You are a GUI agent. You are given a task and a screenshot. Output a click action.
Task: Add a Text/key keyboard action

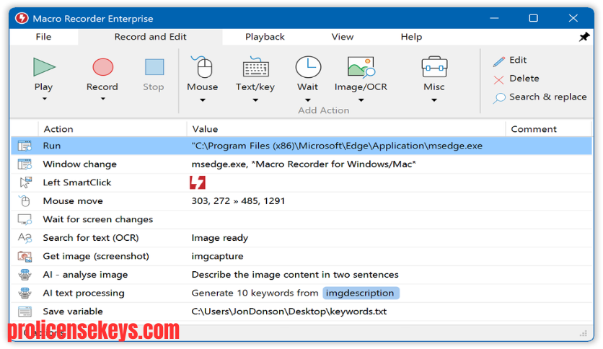point(256,67)
